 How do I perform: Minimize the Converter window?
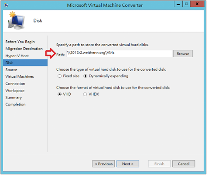coord(178,4)
